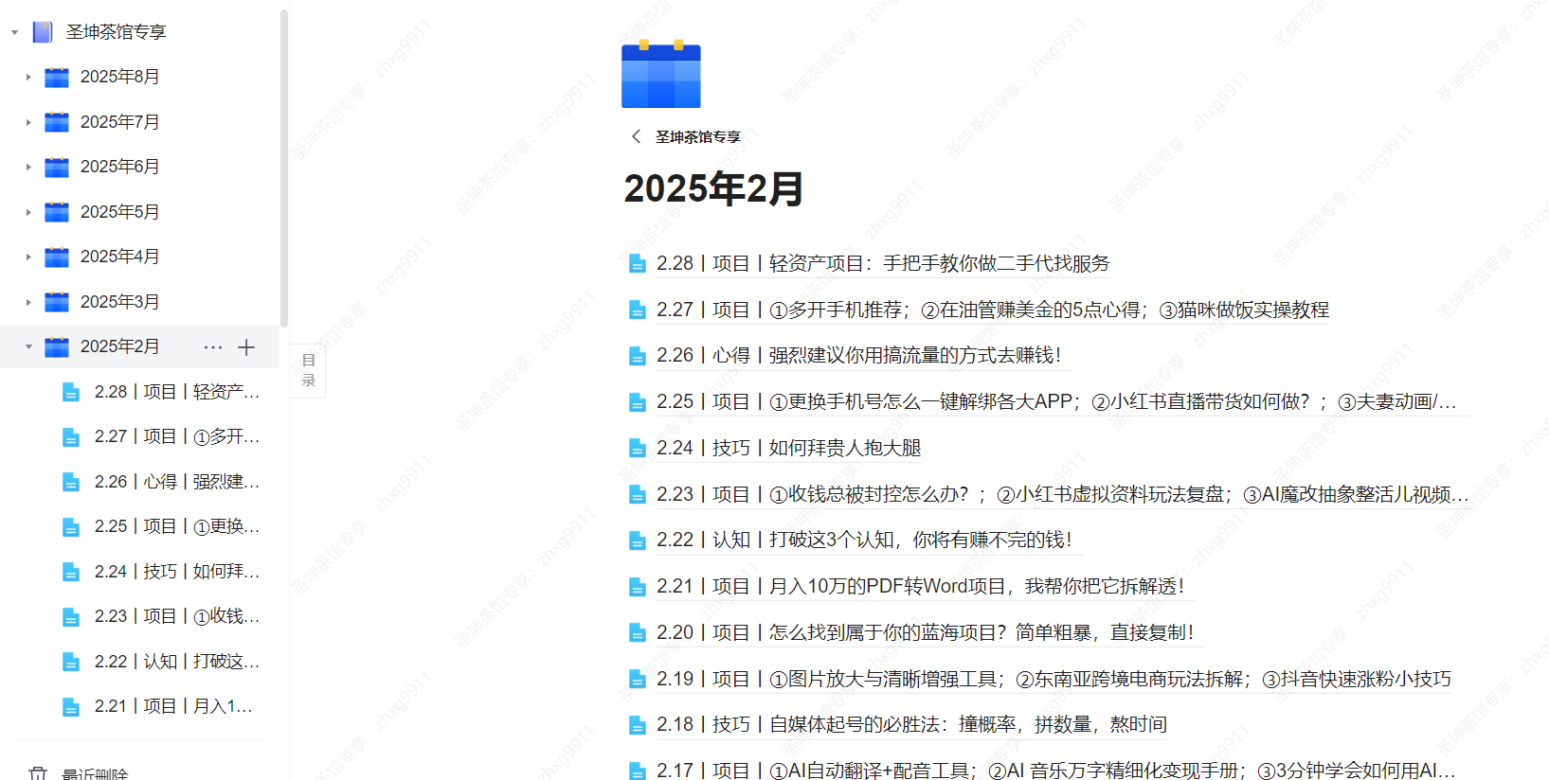Image resolution: width=1549 pixels, height=780 pixels.
Task: Click the 2025年4月 calendar folder icon
Action: click(57, 257)
